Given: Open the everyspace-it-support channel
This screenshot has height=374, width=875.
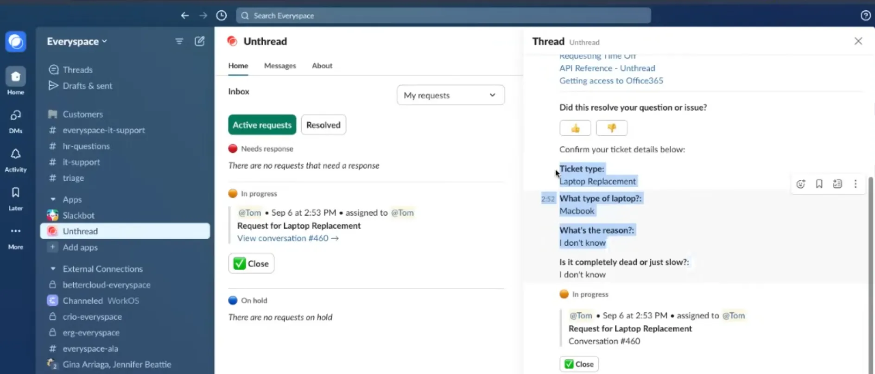Looking at the screenshot, I should [104, 130].
